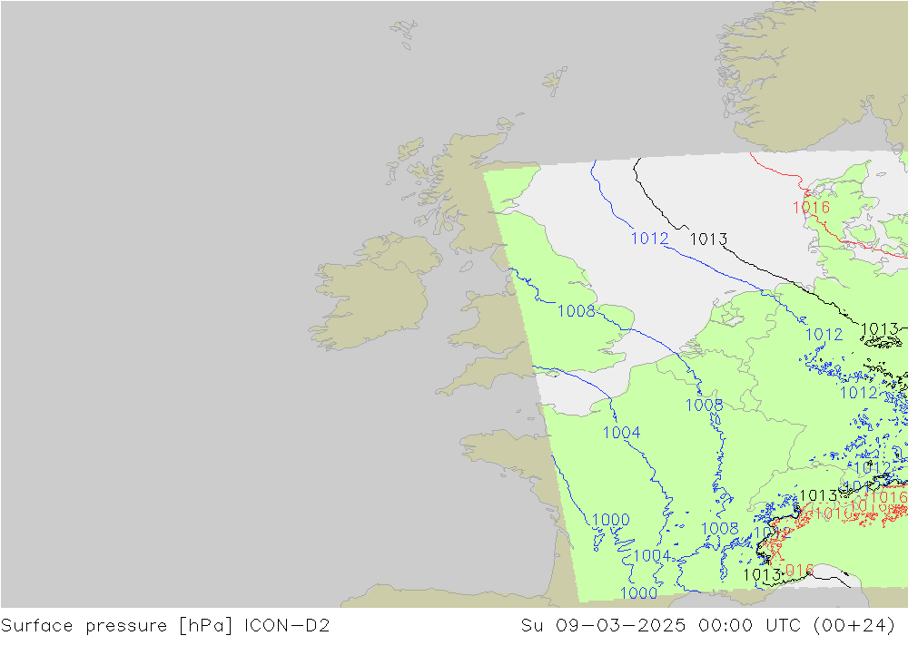The image size is (908, 665).
Task: Click the black 1013 label over the North Sea
Action: 708,239
